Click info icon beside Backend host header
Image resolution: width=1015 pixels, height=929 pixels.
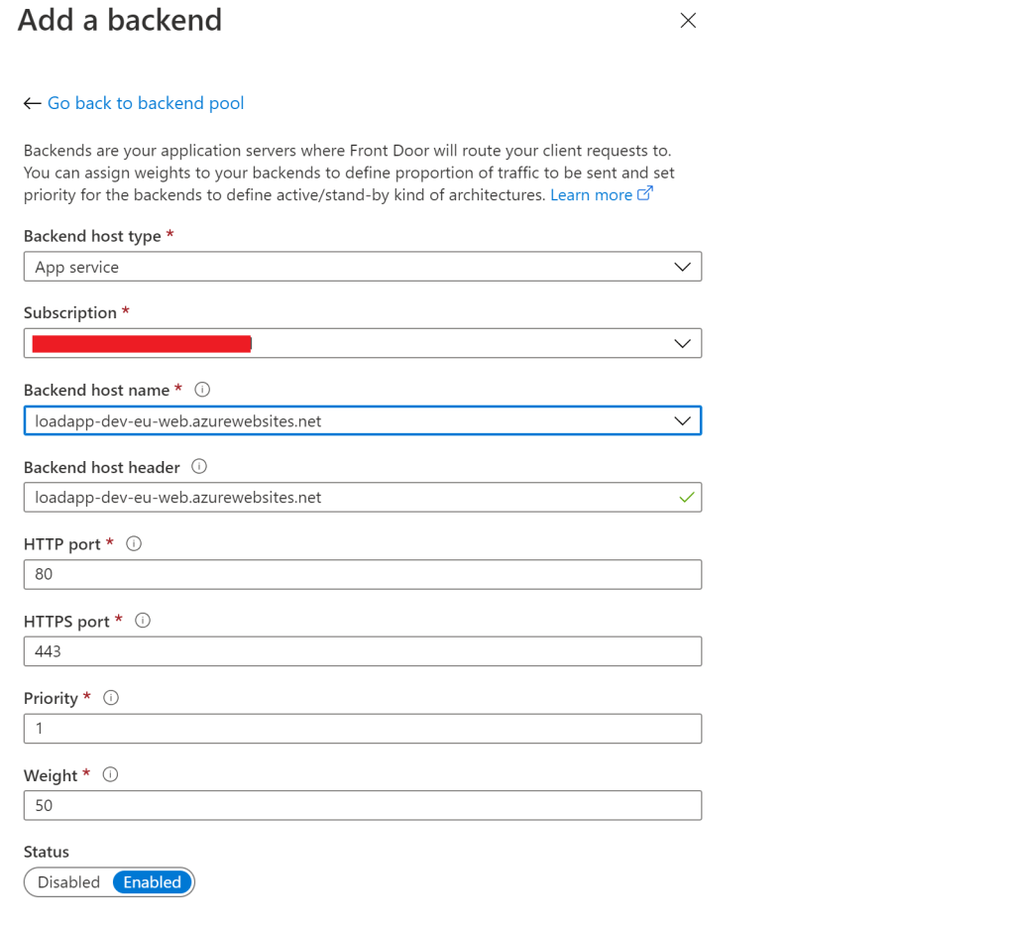click(x=199, y=467)
